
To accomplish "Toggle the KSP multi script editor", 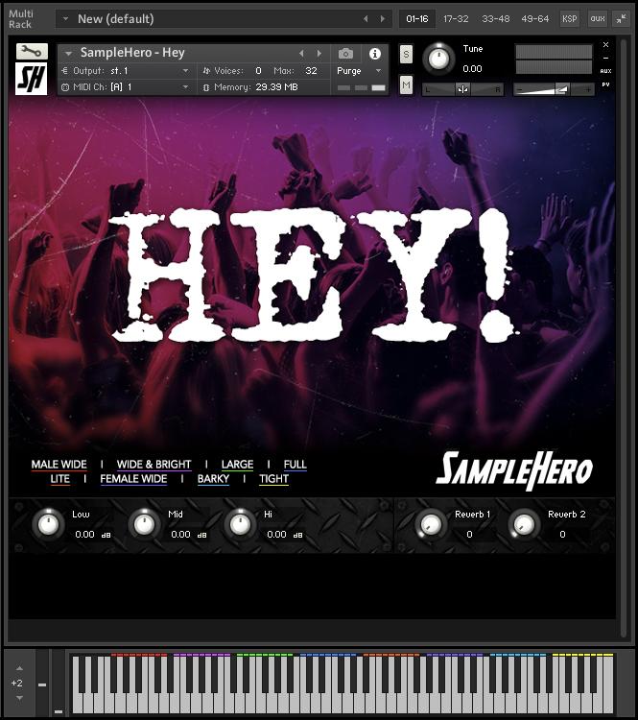I will coord(570,19).
